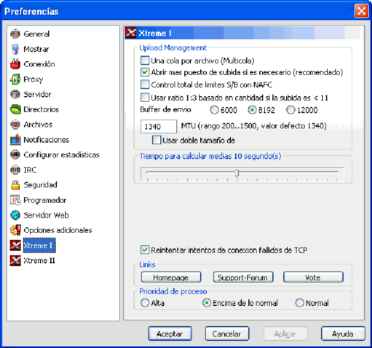This screenshot has width=372, height=348.
Task: Select Xtreme I page in the sidebar list
Action: pos(39,245)
